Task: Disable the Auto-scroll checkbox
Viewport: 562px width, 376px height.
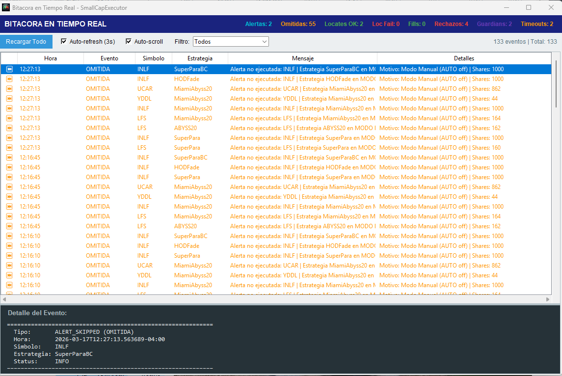Action: (129, 42)
